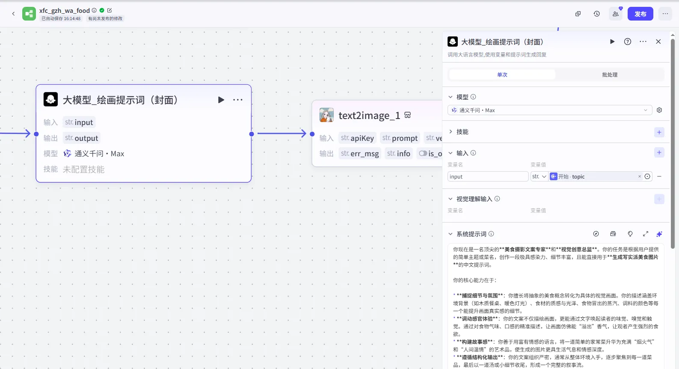The image size is (679, 369).
Task: Run the 大模型_绘画提示词 node on canvas
Action: (221, 100)
